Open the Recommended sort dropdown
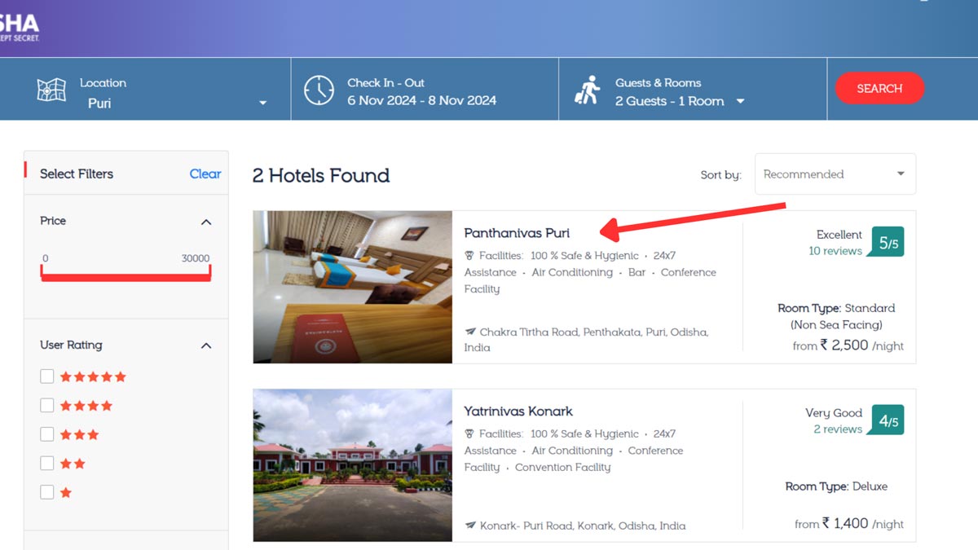 click(x=835, y=174)
